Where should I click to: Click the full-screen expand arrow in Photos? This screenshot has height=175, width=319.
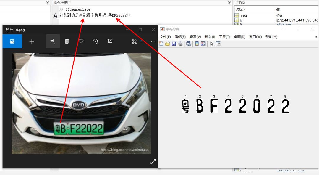(153, 162)
